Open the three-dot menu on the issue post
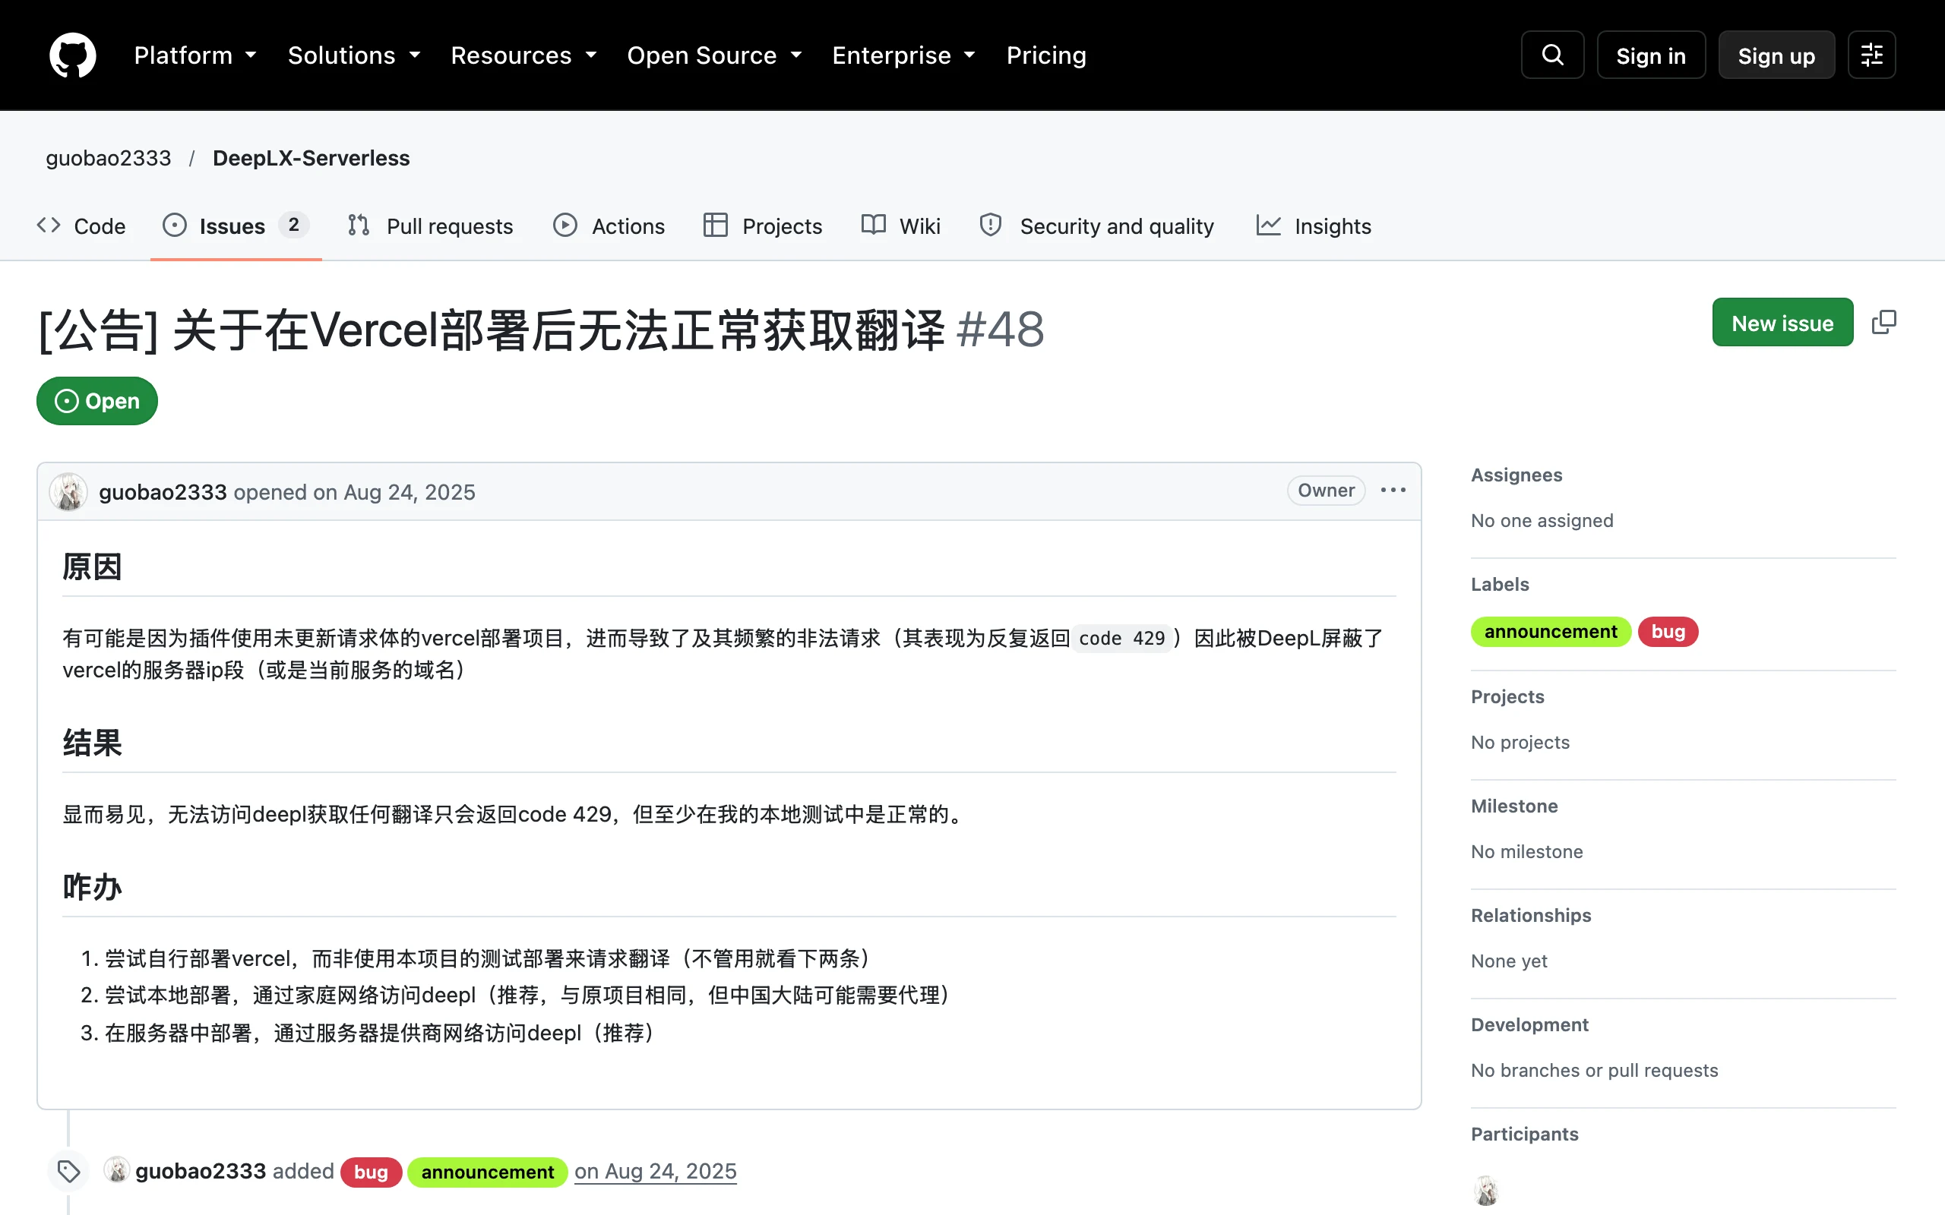Screen dimensions: 1945x1215 1393,491
